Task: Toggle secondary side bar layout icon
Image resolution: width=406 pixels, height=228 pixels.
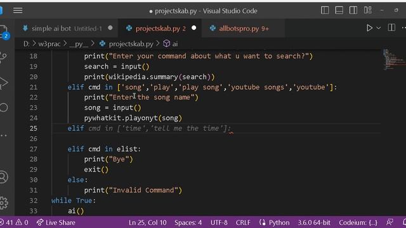Action: [x=353, y=10]
